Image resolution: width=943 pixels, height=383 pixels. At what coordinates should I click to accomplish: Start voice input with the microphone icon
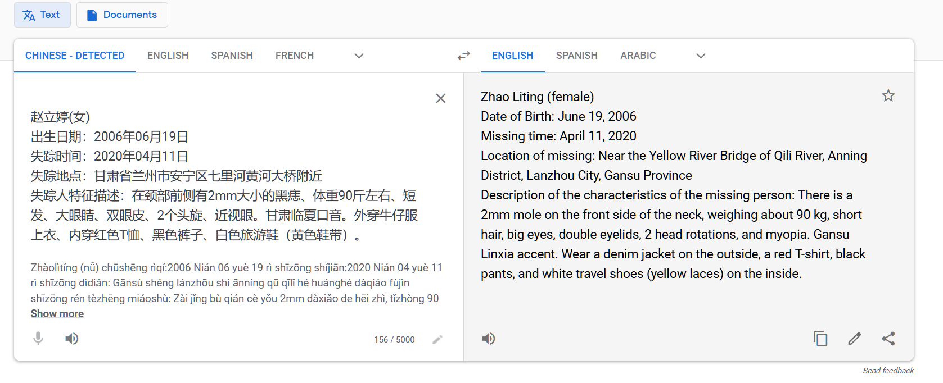(38, 339)
